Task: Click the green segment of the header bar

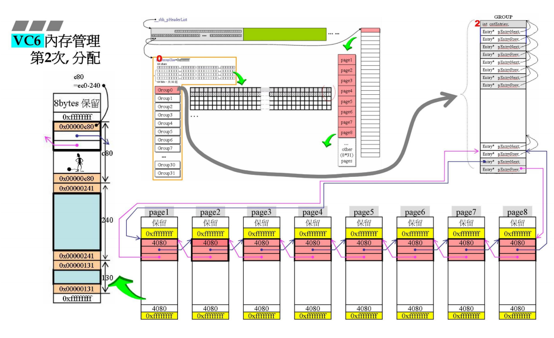Action: (x=285, y=34)
